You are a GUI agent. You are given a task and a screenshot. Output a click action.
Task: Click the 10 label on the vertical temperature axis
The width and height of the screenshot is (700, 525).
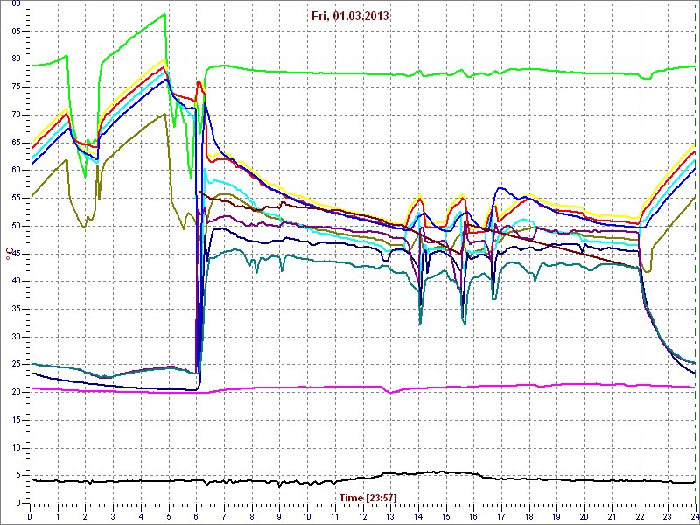click(x=17, y=448)
